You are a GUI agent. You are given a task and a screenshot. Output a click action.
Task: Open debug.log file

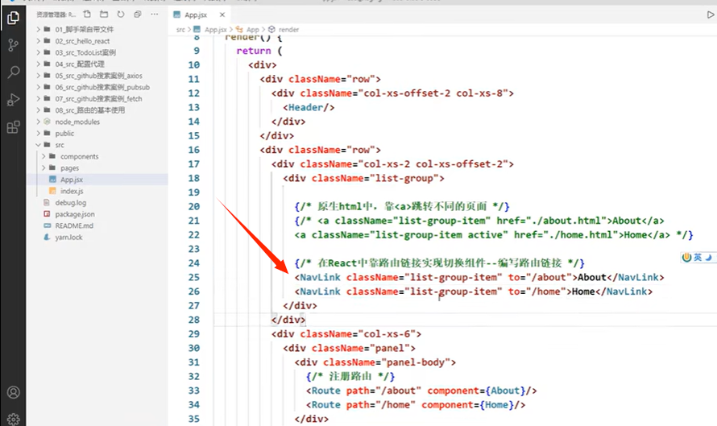(70, 202)
